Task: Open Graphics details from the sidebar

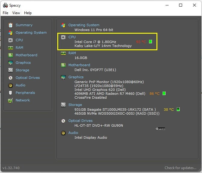Action: tap(23, 63)
